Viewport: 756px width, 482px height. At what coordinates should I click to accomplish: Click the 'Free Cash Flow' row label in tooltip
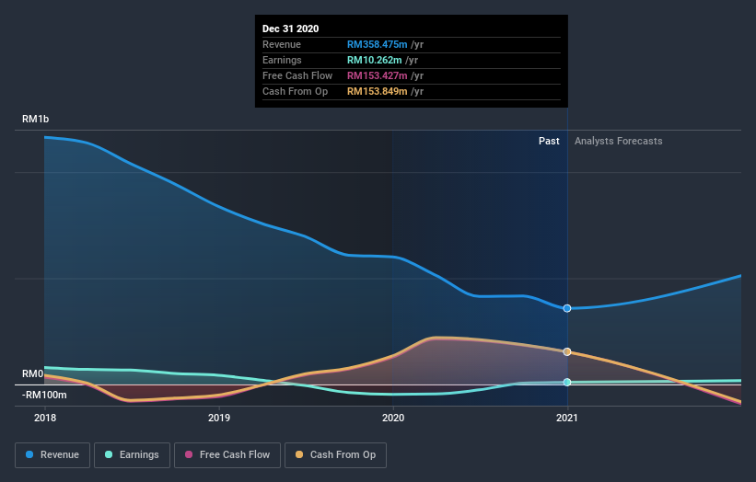point(297,75)
